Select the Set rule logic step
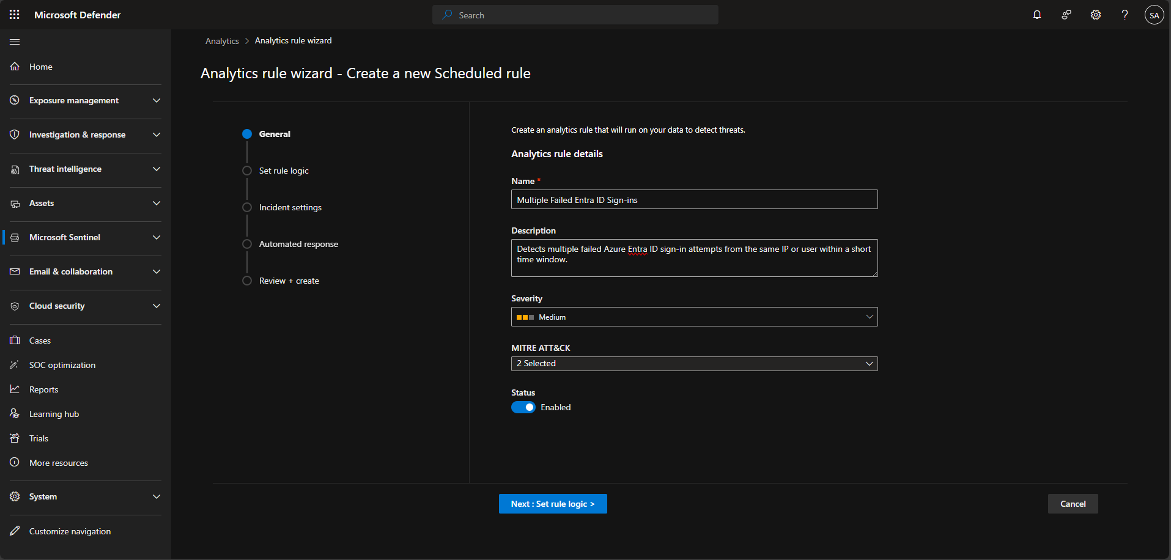Screen dimensions: 1171x560 click(x=284, y=171)
